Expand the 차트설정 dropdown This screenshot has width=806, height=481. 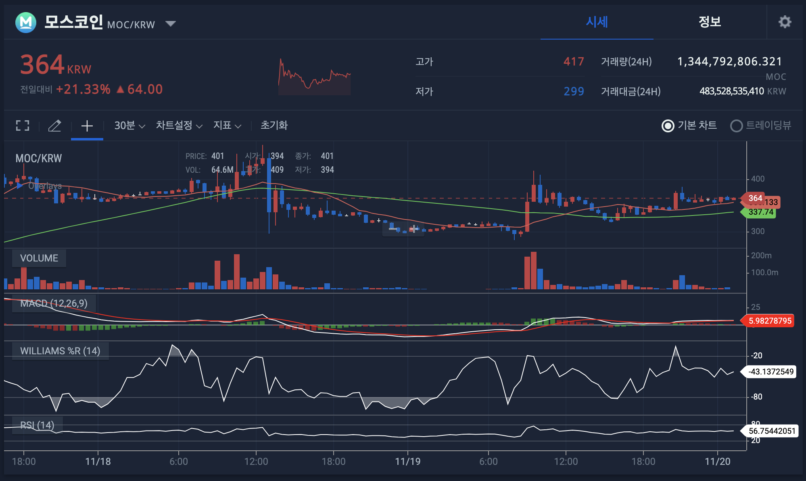pos(179,125)
